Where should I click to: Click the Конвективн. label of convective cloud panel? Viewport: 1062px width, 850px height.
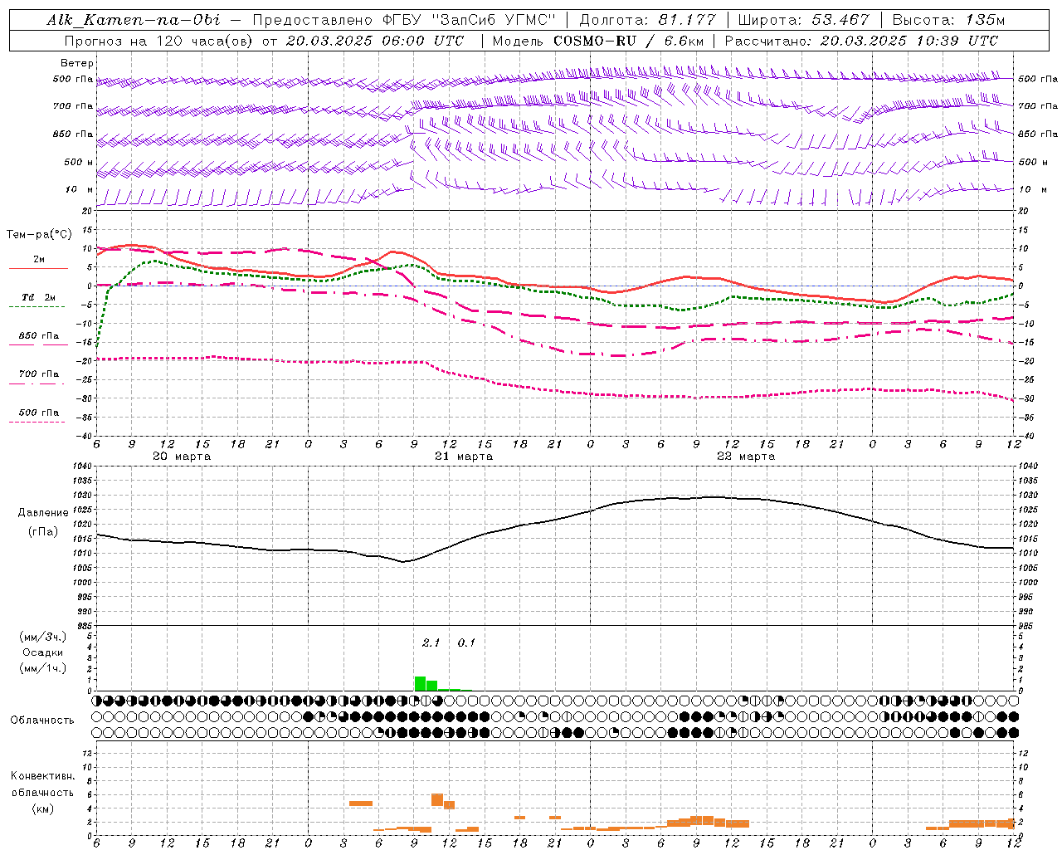pos(43,776)
